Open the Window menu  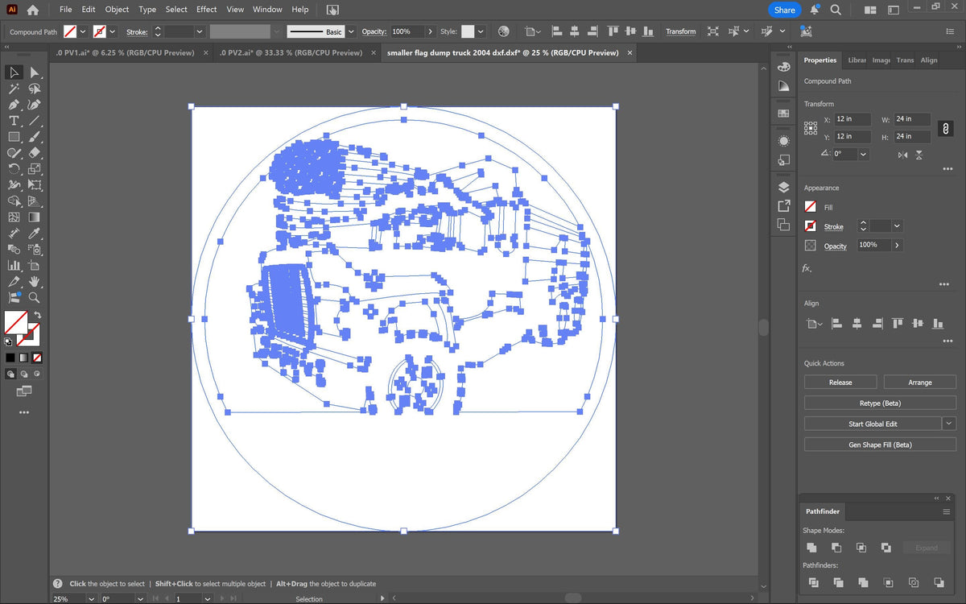point(267,10)
